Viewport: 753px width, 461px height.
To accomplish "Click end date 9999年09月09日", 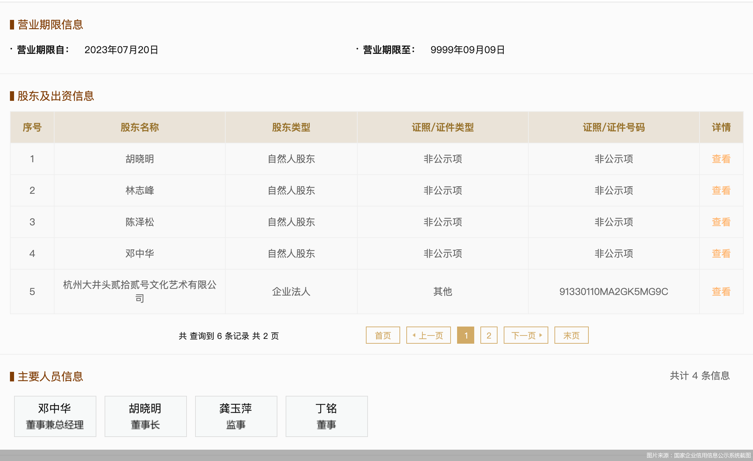I will (467, 50).
